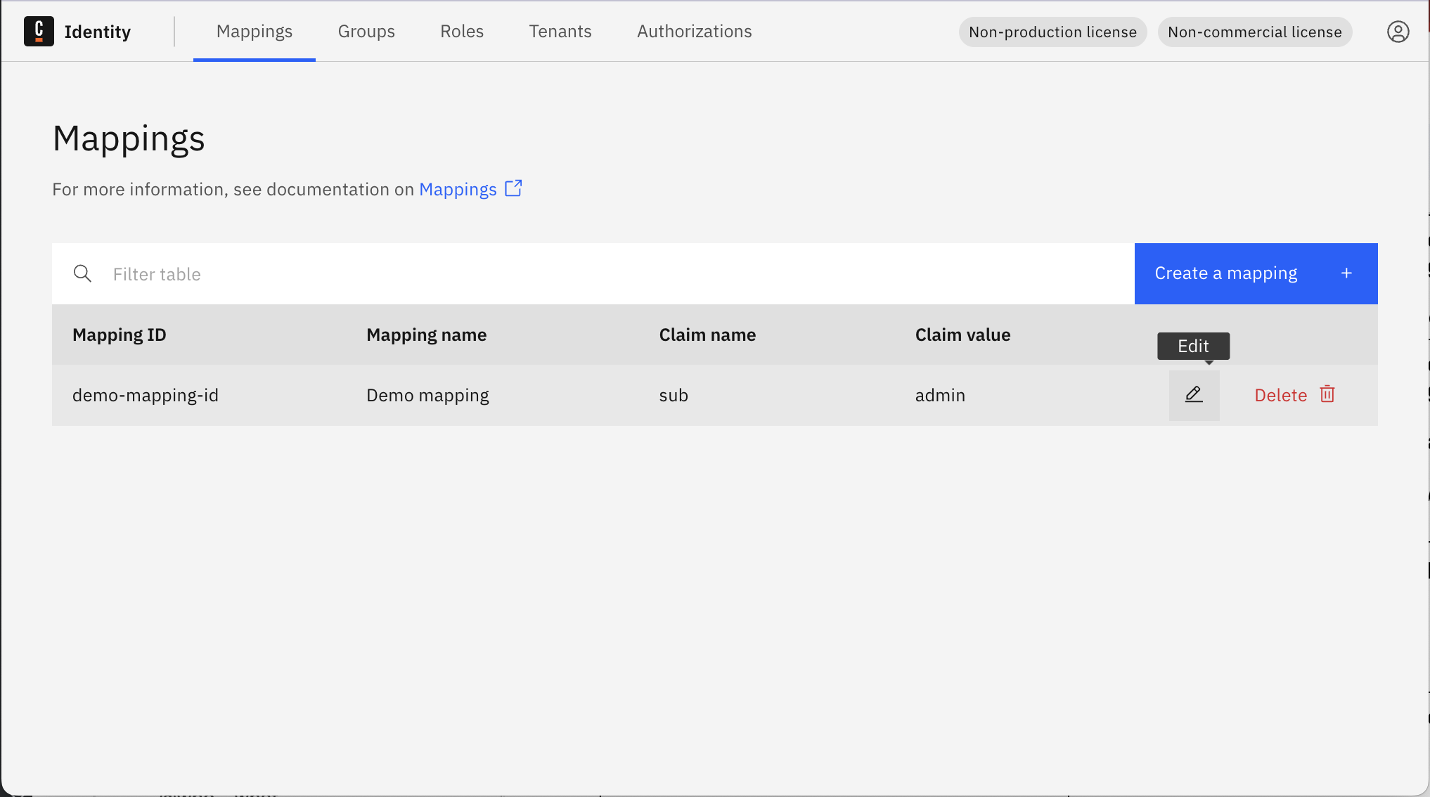Click the Mapping ID column header
The image size is (1430, 797).
pyautogui.click(x=120, y=335)
